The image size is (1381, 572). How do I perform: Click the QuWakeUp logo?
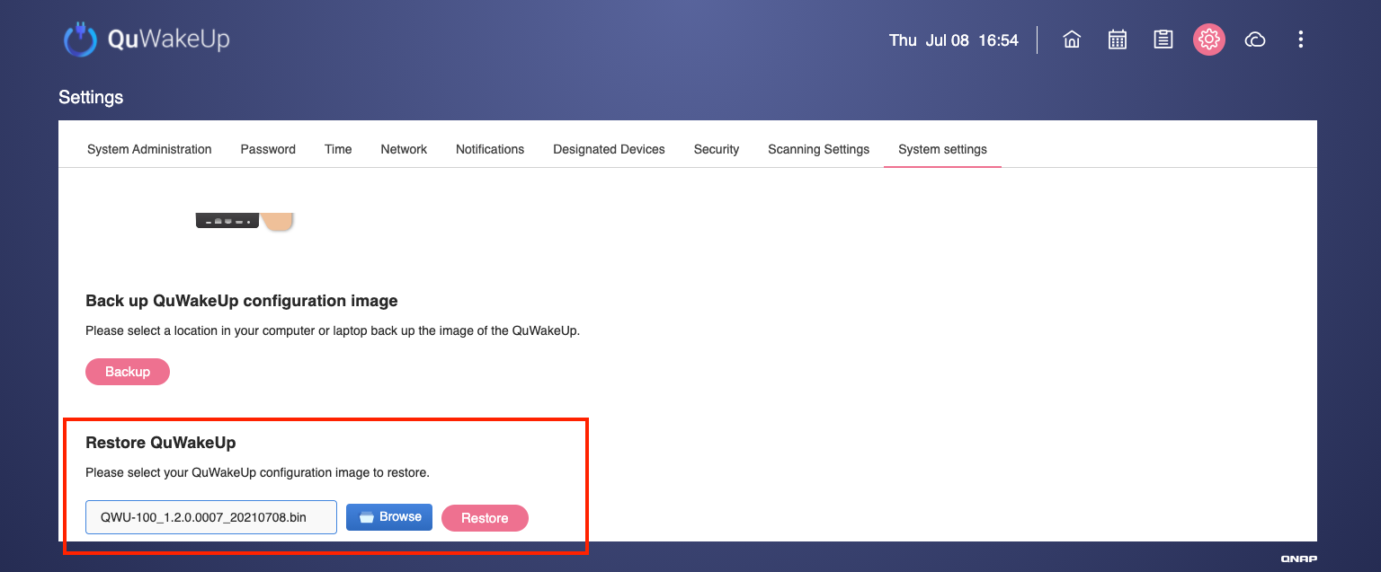(x=146, y=40)
